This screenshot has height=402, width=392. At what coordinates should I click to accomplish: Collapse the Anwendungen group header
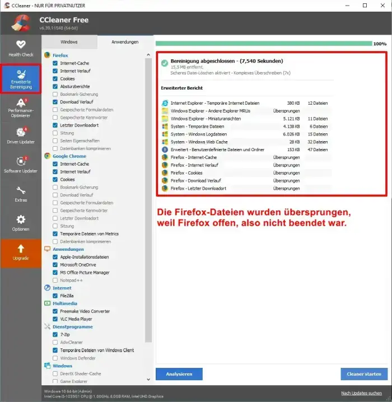pyautogui.click(x=68, y=249)
